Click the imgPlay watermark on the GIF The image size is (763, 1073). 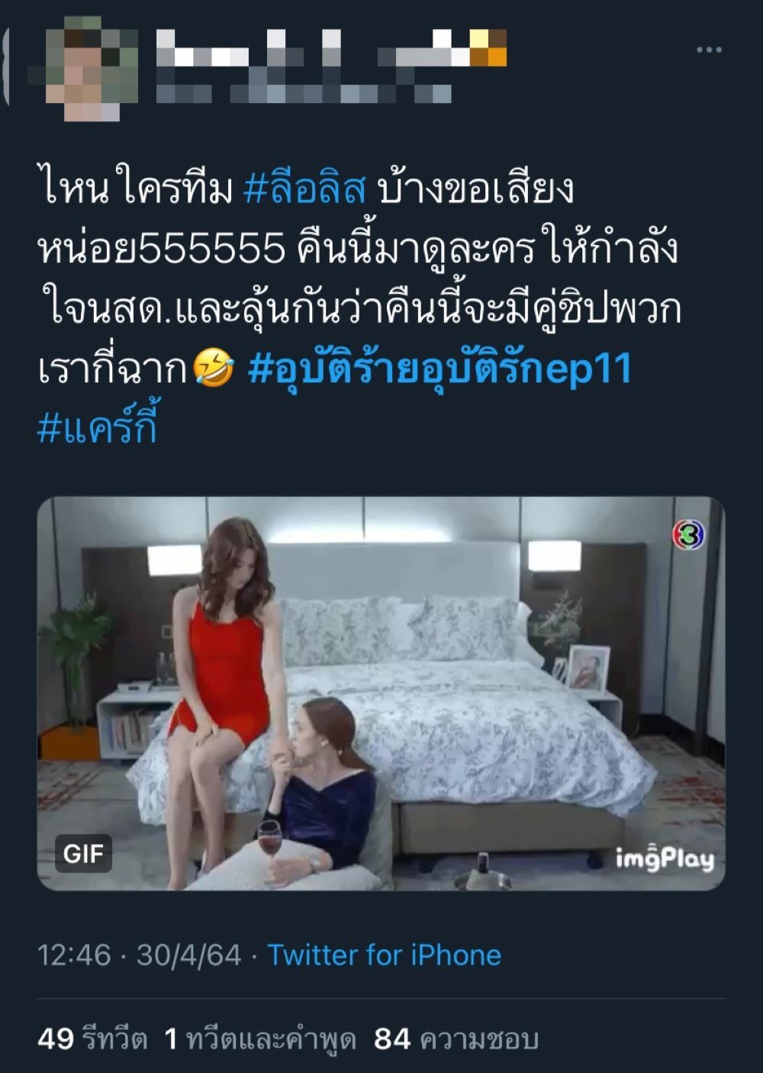point(665,859)
